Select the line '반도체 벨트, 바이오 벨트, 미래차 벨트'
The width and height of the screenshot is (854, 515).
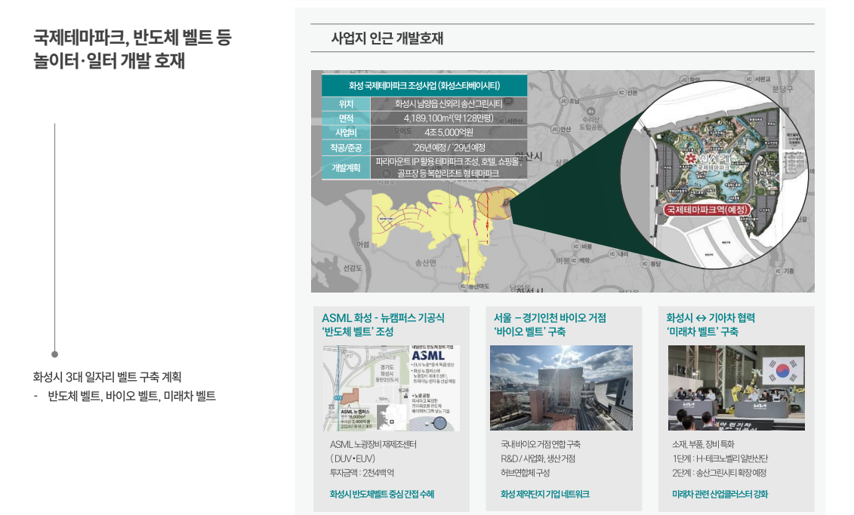(x=132, y=396)
